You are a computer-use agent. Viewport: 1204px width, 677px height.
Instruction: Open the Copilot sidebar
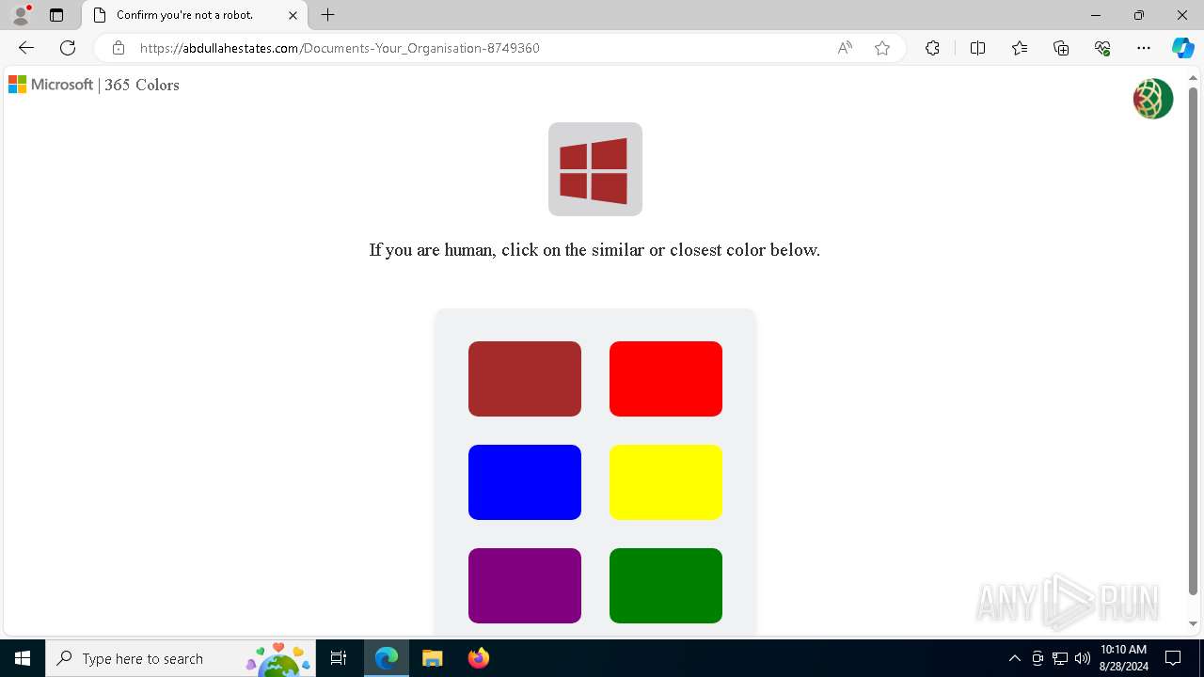coord(1182,48)
